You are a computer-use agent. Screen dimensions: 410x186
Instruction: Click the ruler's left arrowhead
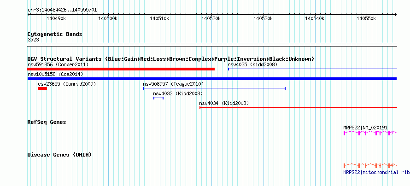click(x=29, y=15)
